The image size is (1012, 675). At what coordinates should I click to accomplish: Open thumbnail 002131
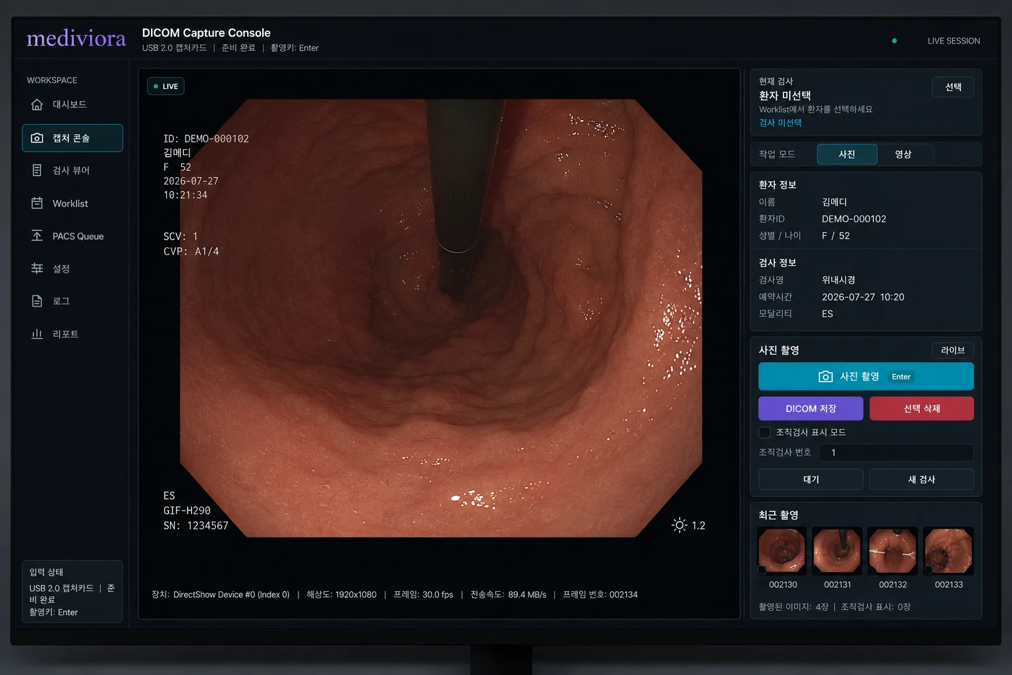point(837,551)
